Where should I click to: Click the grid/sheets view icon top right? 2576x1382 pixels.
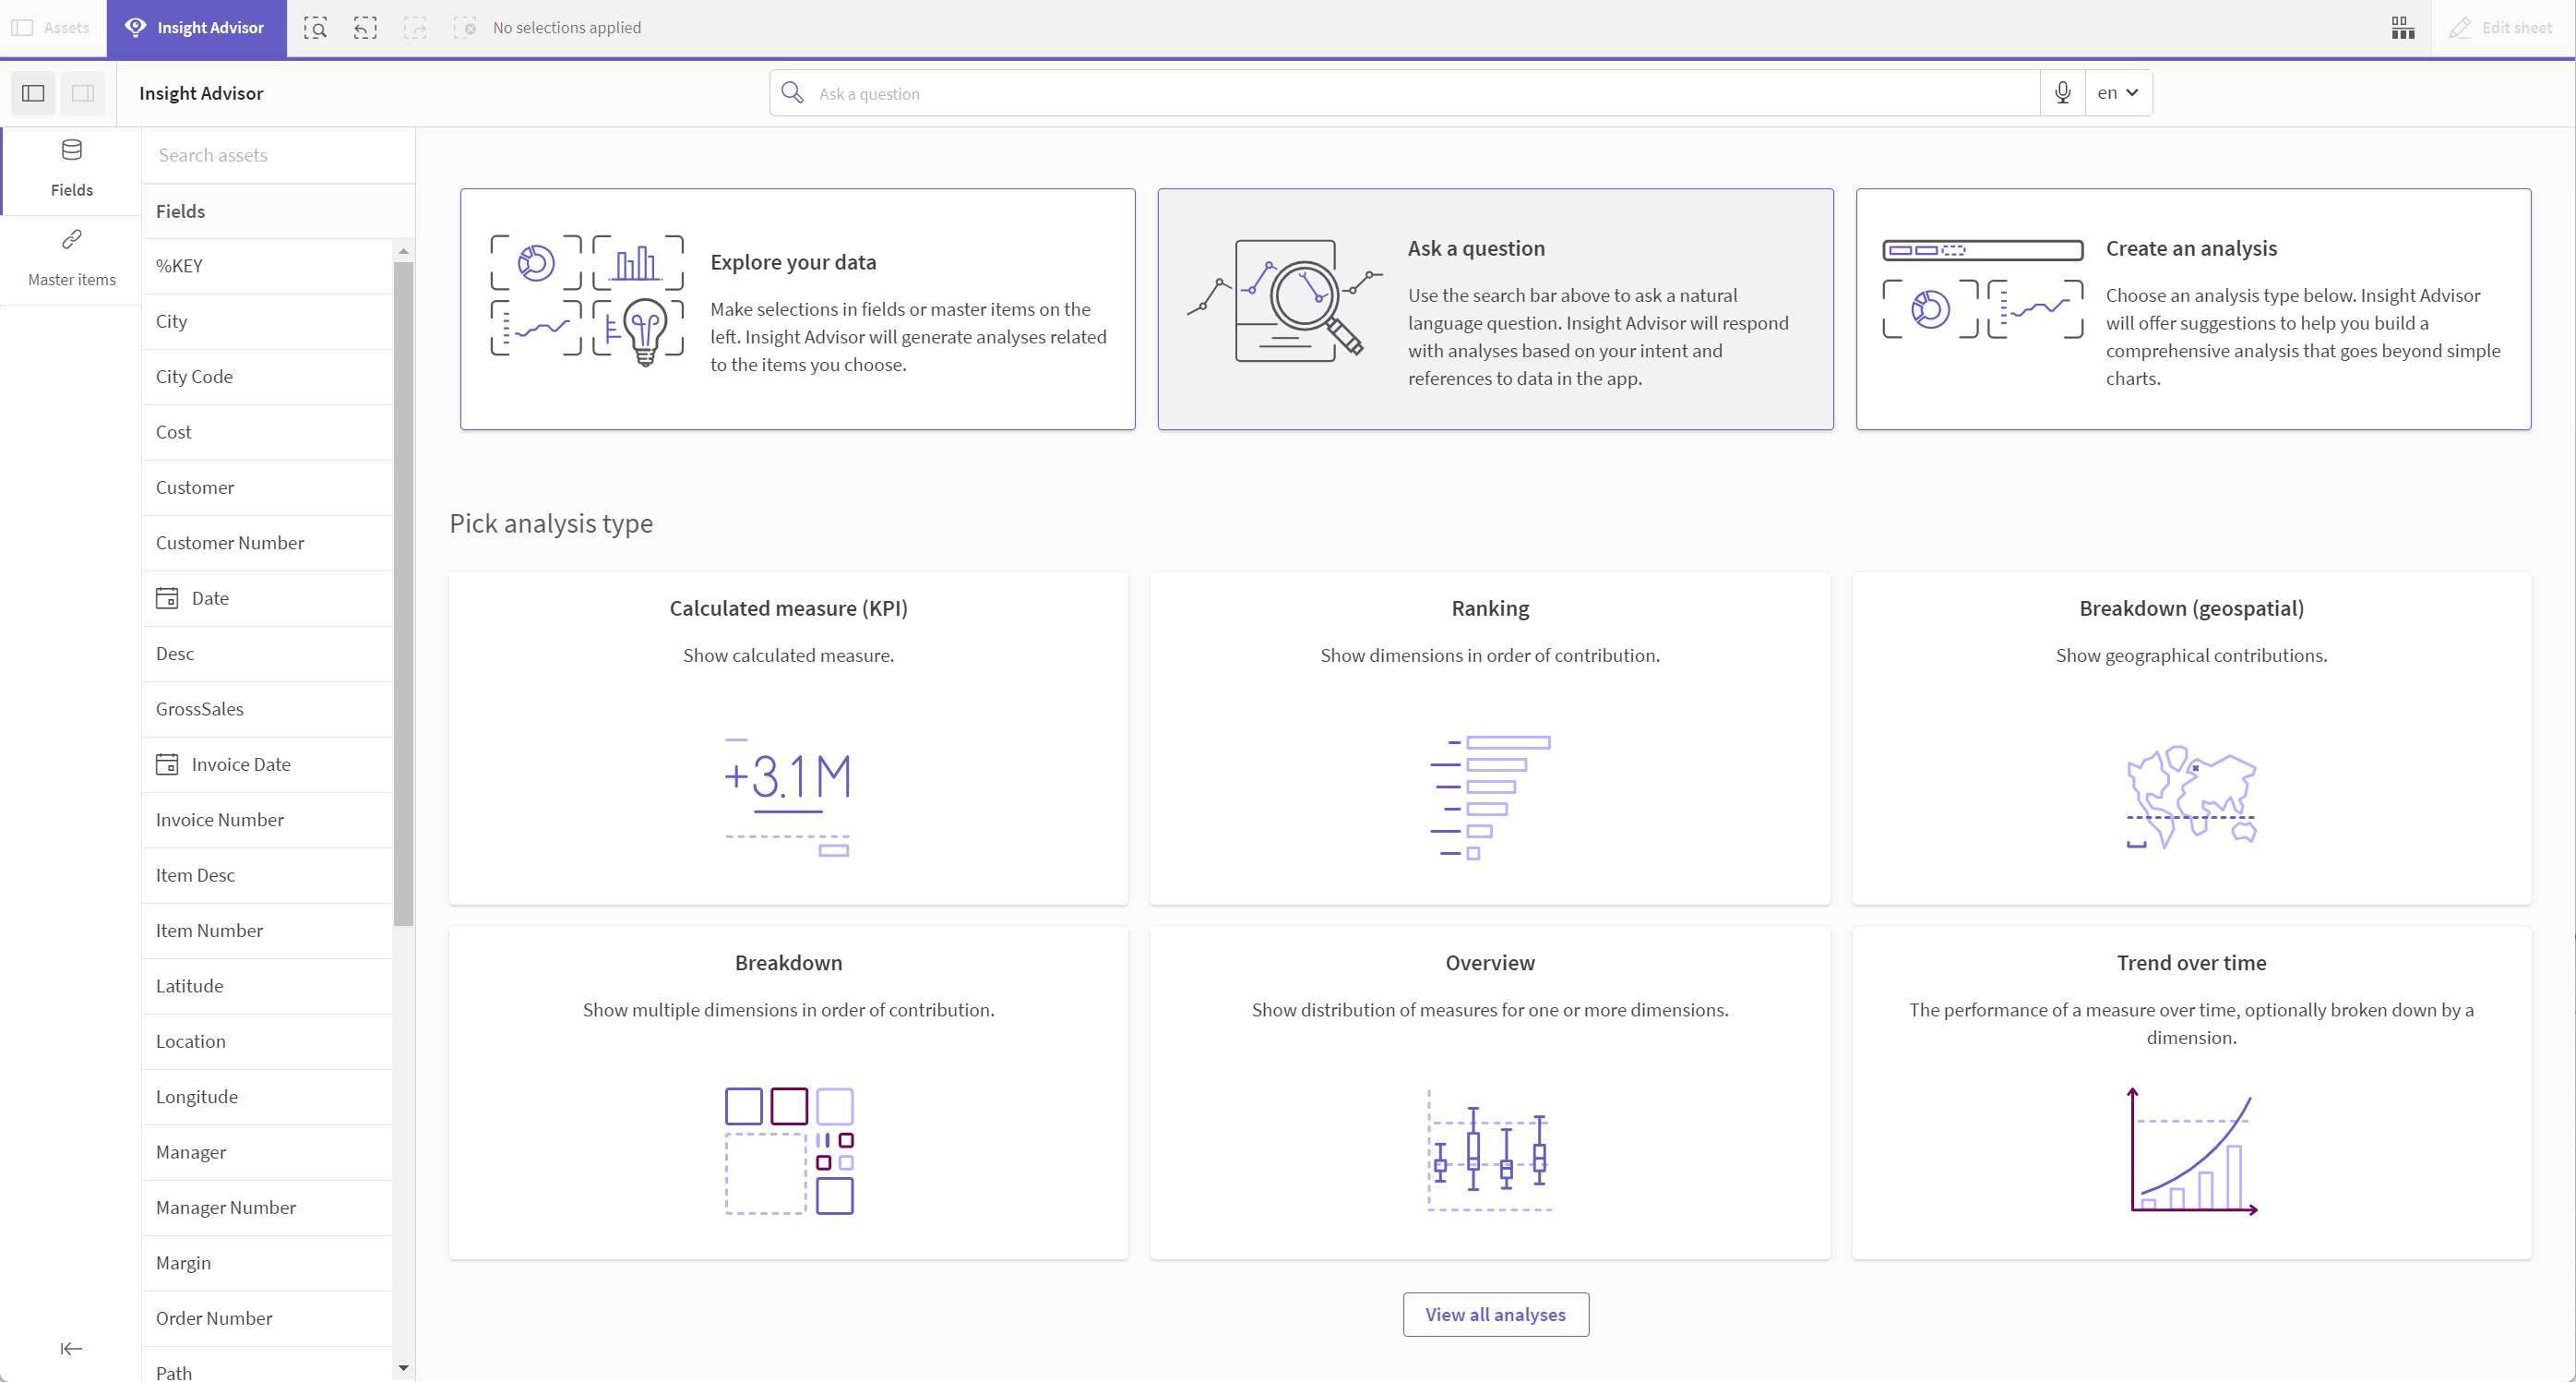coord(2403,28)
